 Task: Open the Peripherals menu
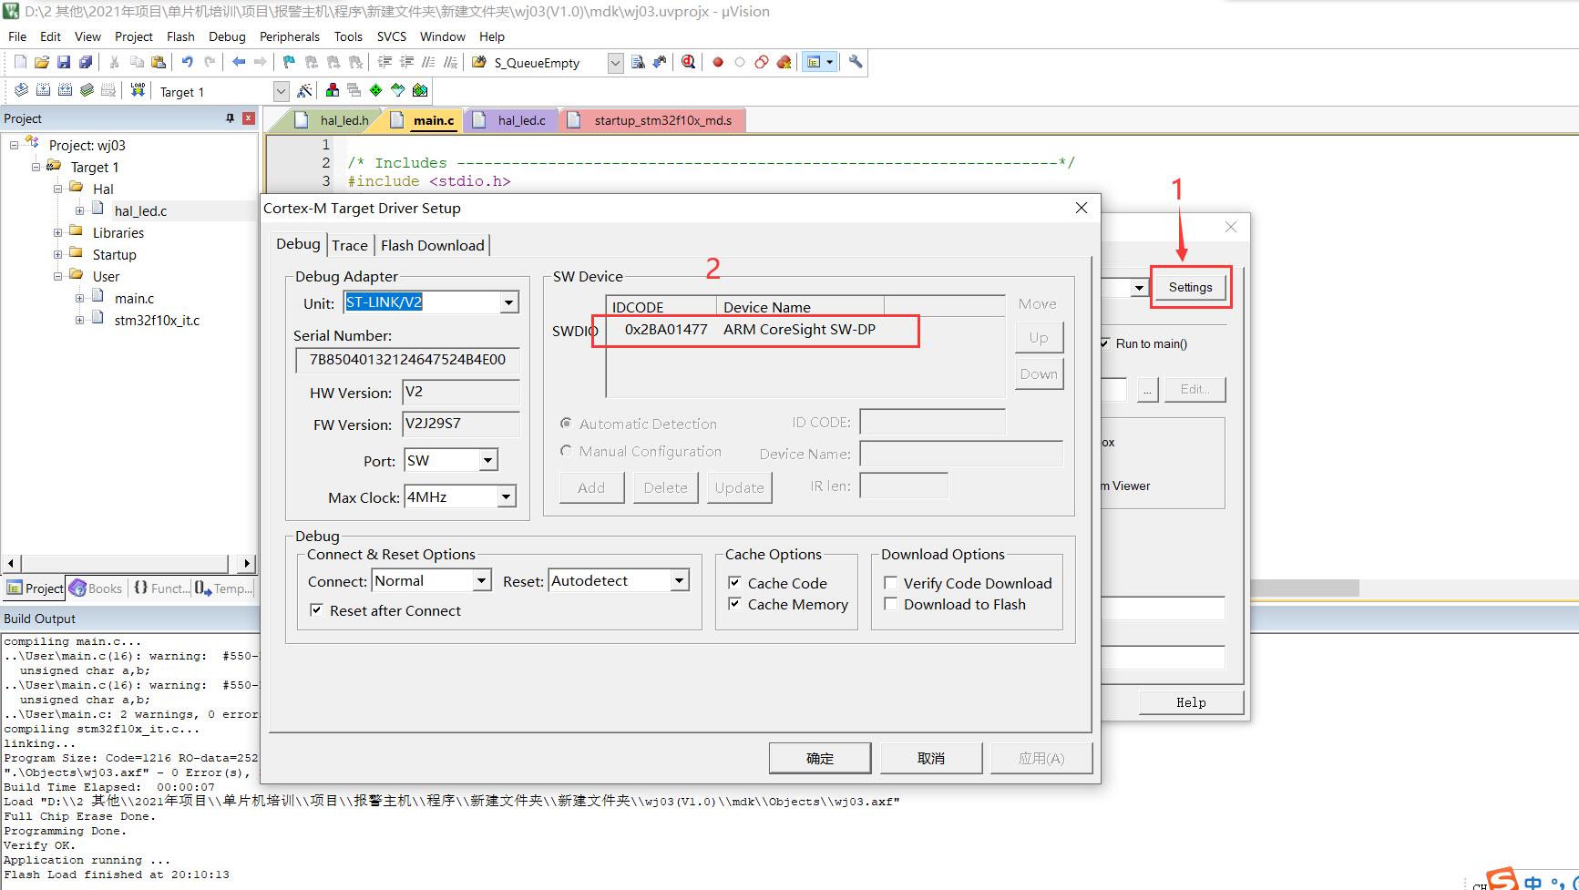click(x=289, y=36)
